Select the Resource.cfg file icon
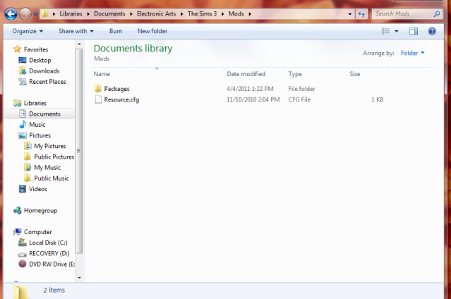This screenshot has height=299, width=451. [x=98, y=99]
